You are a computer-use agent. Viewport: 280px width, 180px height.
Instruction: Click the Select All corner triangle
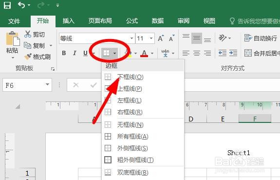[18, 107]
